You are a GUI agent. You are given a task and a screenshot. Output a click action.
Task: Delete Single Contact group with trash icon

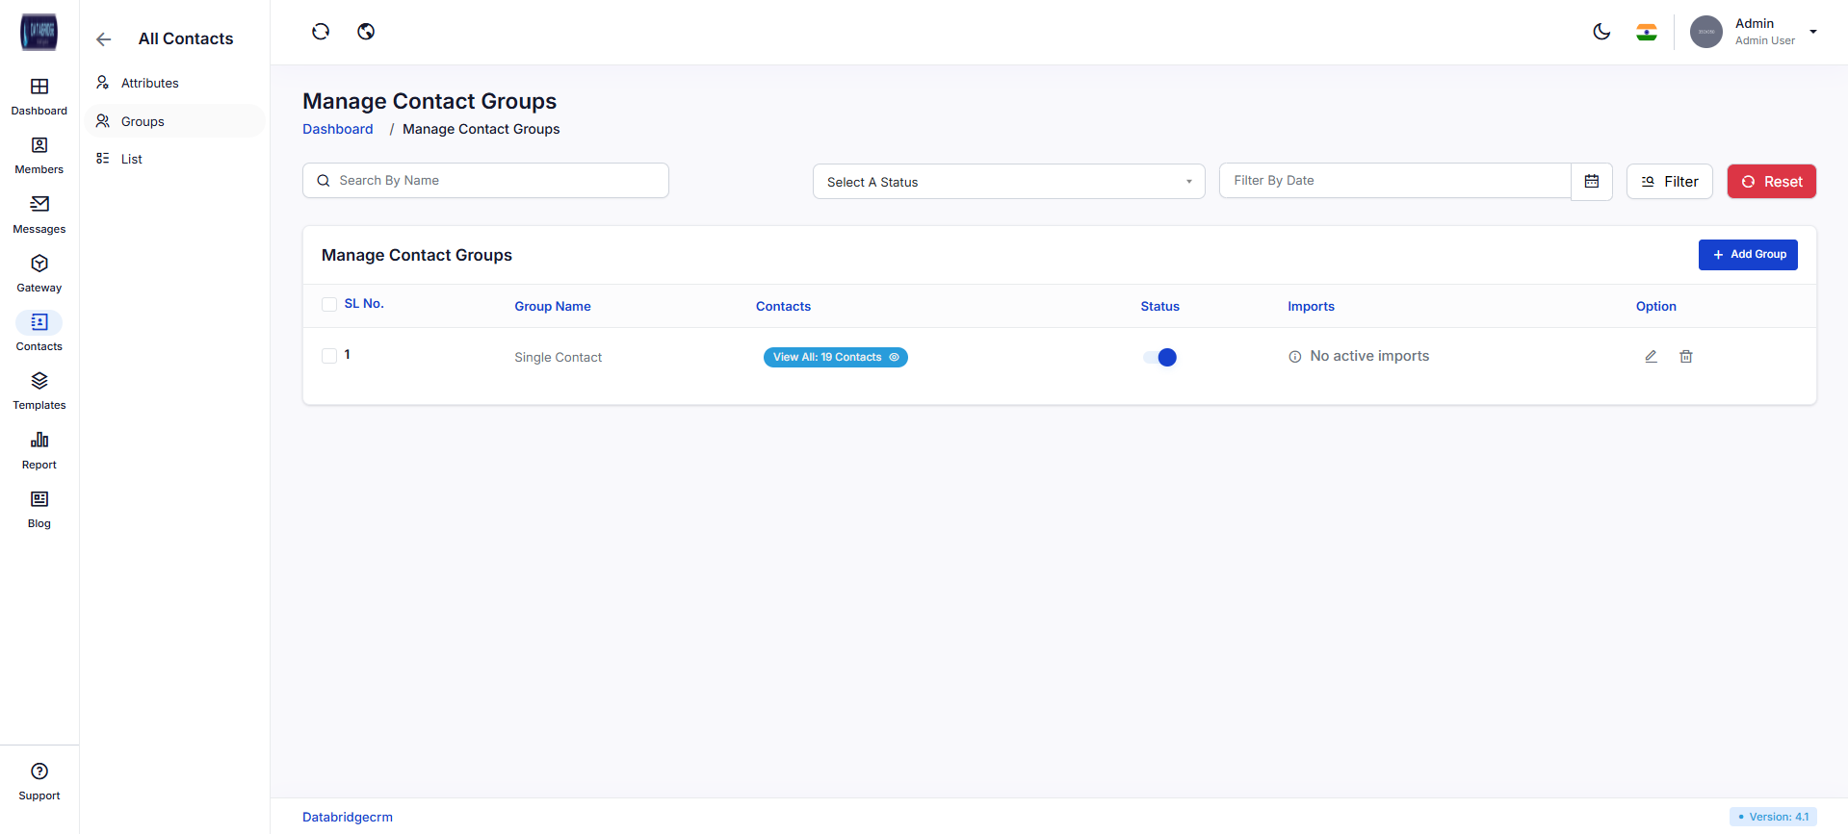pyautogui.click(x=1686, y=357)
